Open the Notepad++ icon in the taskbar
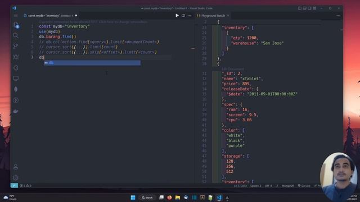The image size is (360, 202). pyautogui.click(x=210, y=198)
